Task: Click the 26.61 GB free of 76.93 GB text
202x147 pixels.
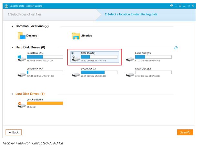Action: 93,76
